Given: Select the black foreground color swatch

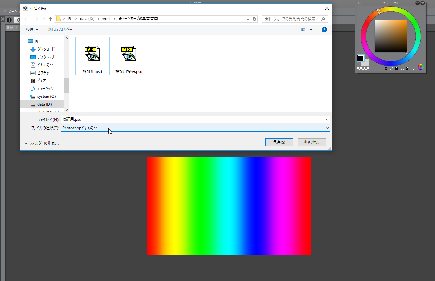Looking at the screenshot, I should (x=360, y=58).
